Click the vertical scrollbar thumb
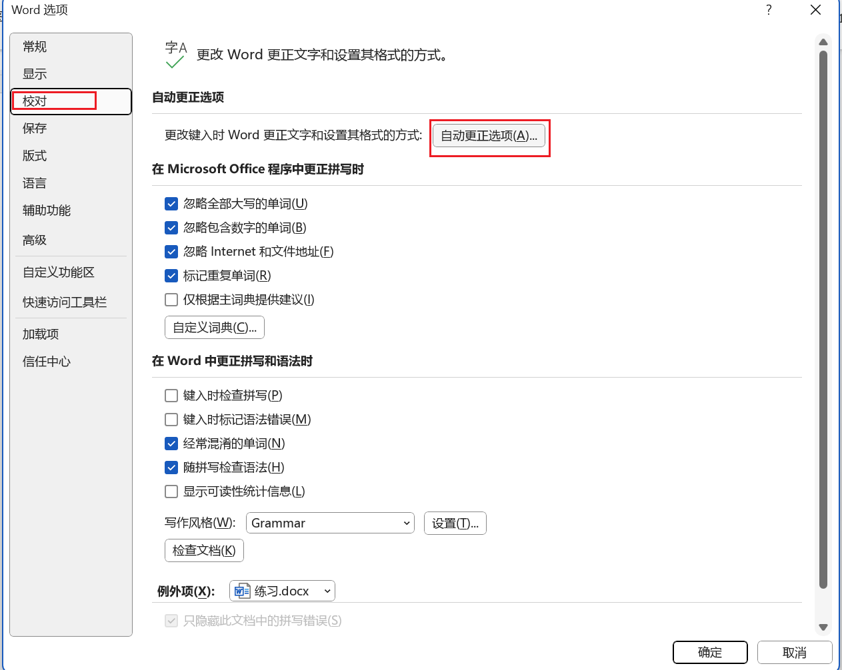 click(x=823, y=320)
